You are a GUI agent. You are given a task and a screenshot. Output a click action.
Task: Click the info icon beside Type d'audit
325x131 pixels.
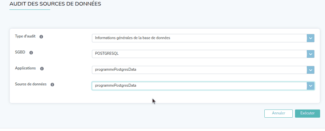pyautogui.click(x=41, y=36)
